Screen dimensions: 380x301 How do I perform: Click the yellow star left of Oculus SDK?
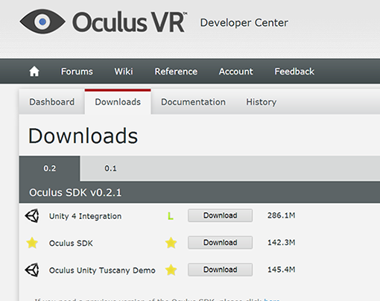32,243
